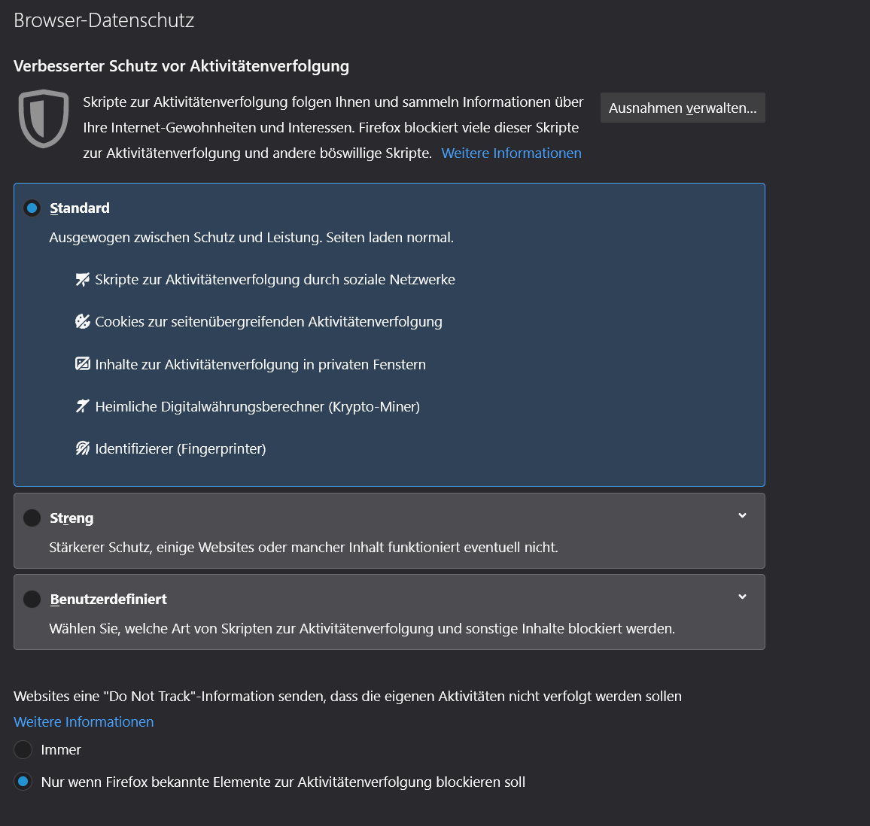Click the crypto-miner icon
870x826 pixels.
click(83, 406)
